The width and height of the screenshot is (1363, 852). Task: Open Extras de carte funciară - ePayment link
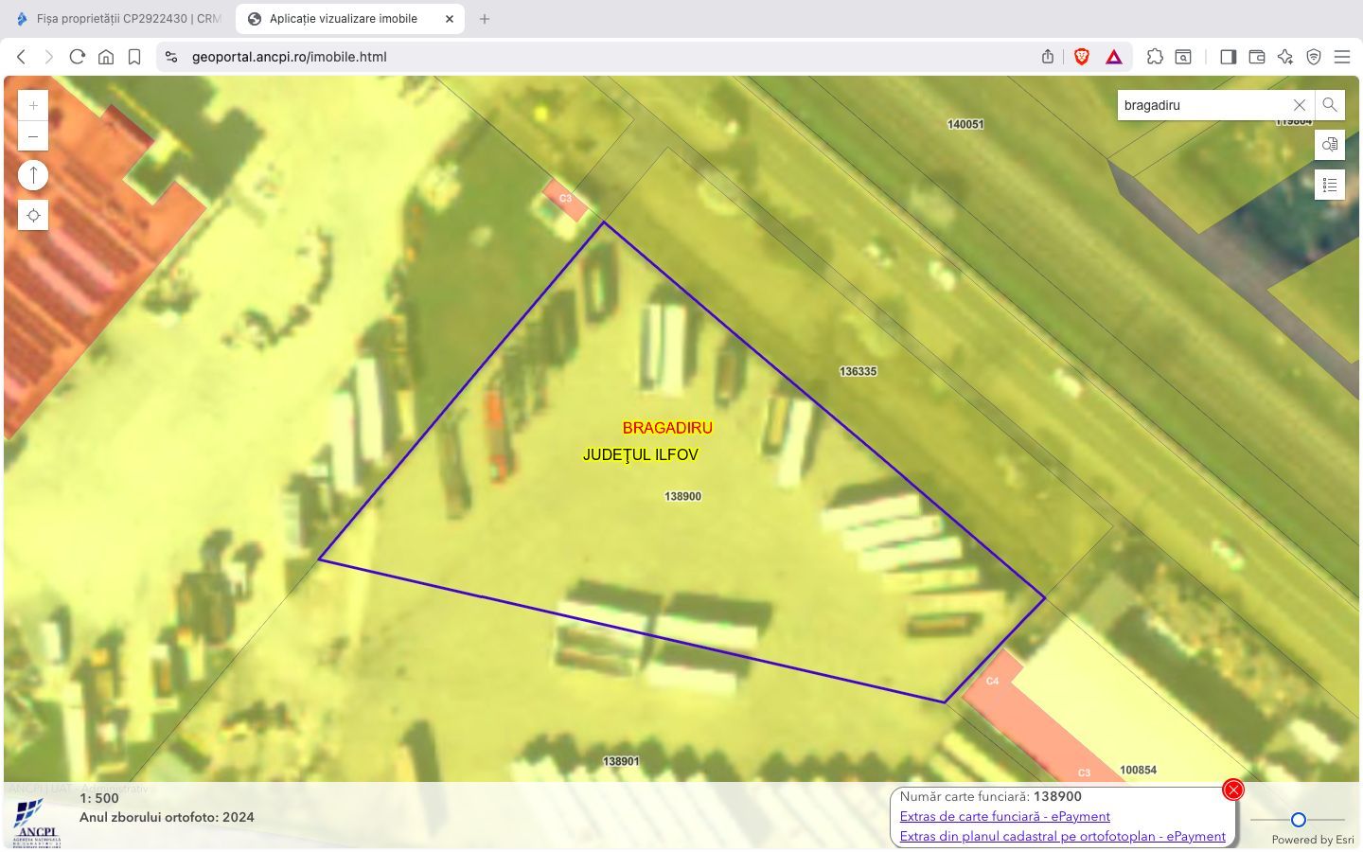click(x=1006, y=816)
